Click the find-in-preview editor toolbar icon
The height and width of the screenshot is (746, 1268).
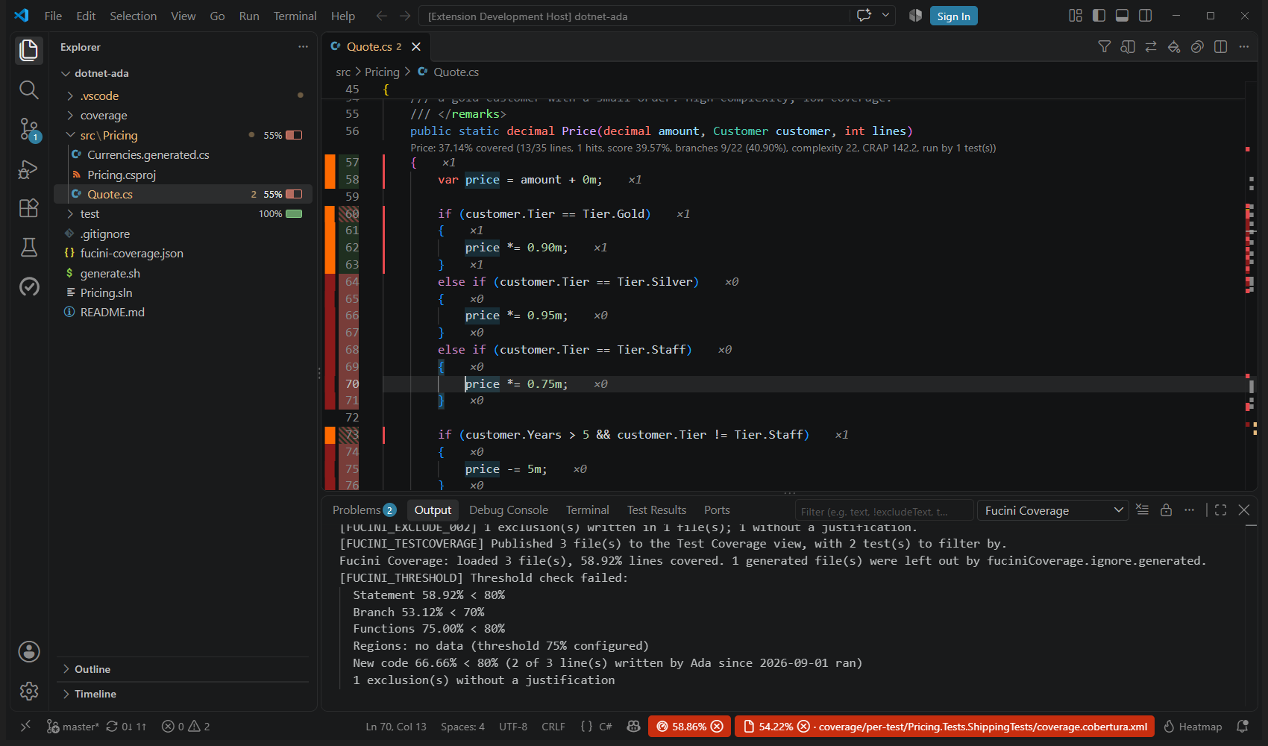(x=1128, y=47)
